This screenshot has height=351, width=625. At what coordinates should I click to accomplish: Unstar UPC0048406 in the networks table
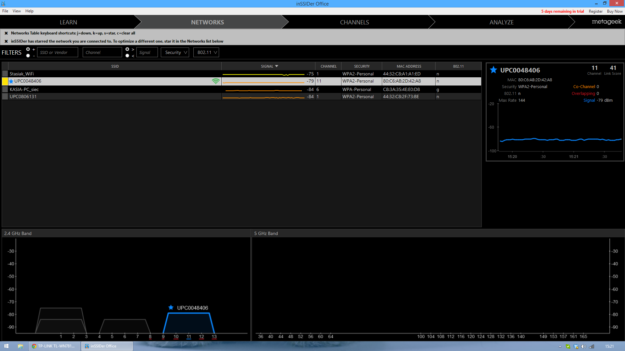(11, 81)
